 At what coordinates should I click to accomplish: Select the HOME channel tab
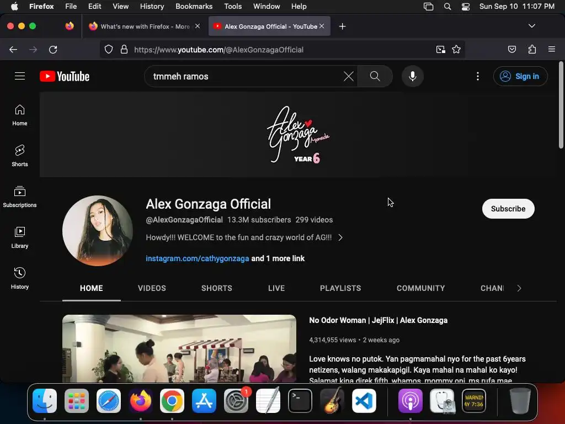click(x=91, y=288)
